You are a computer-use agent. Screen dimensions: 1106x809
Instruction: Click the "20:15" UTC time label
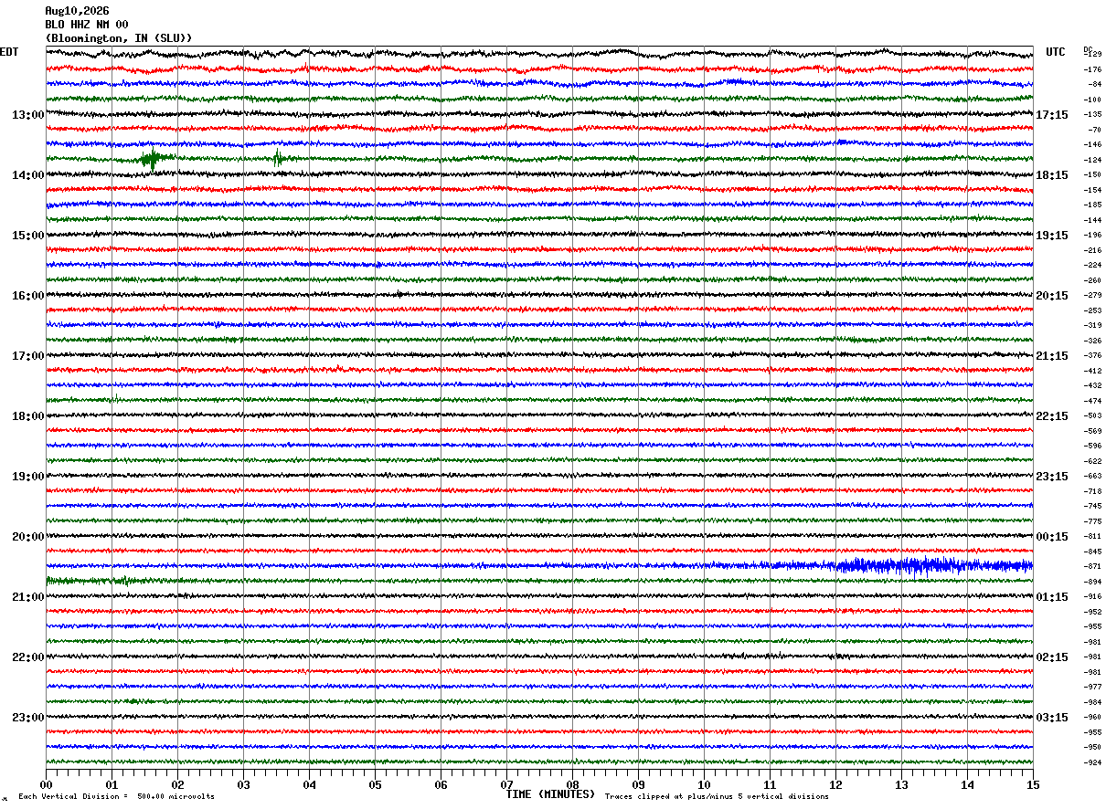coord(1052,296)
